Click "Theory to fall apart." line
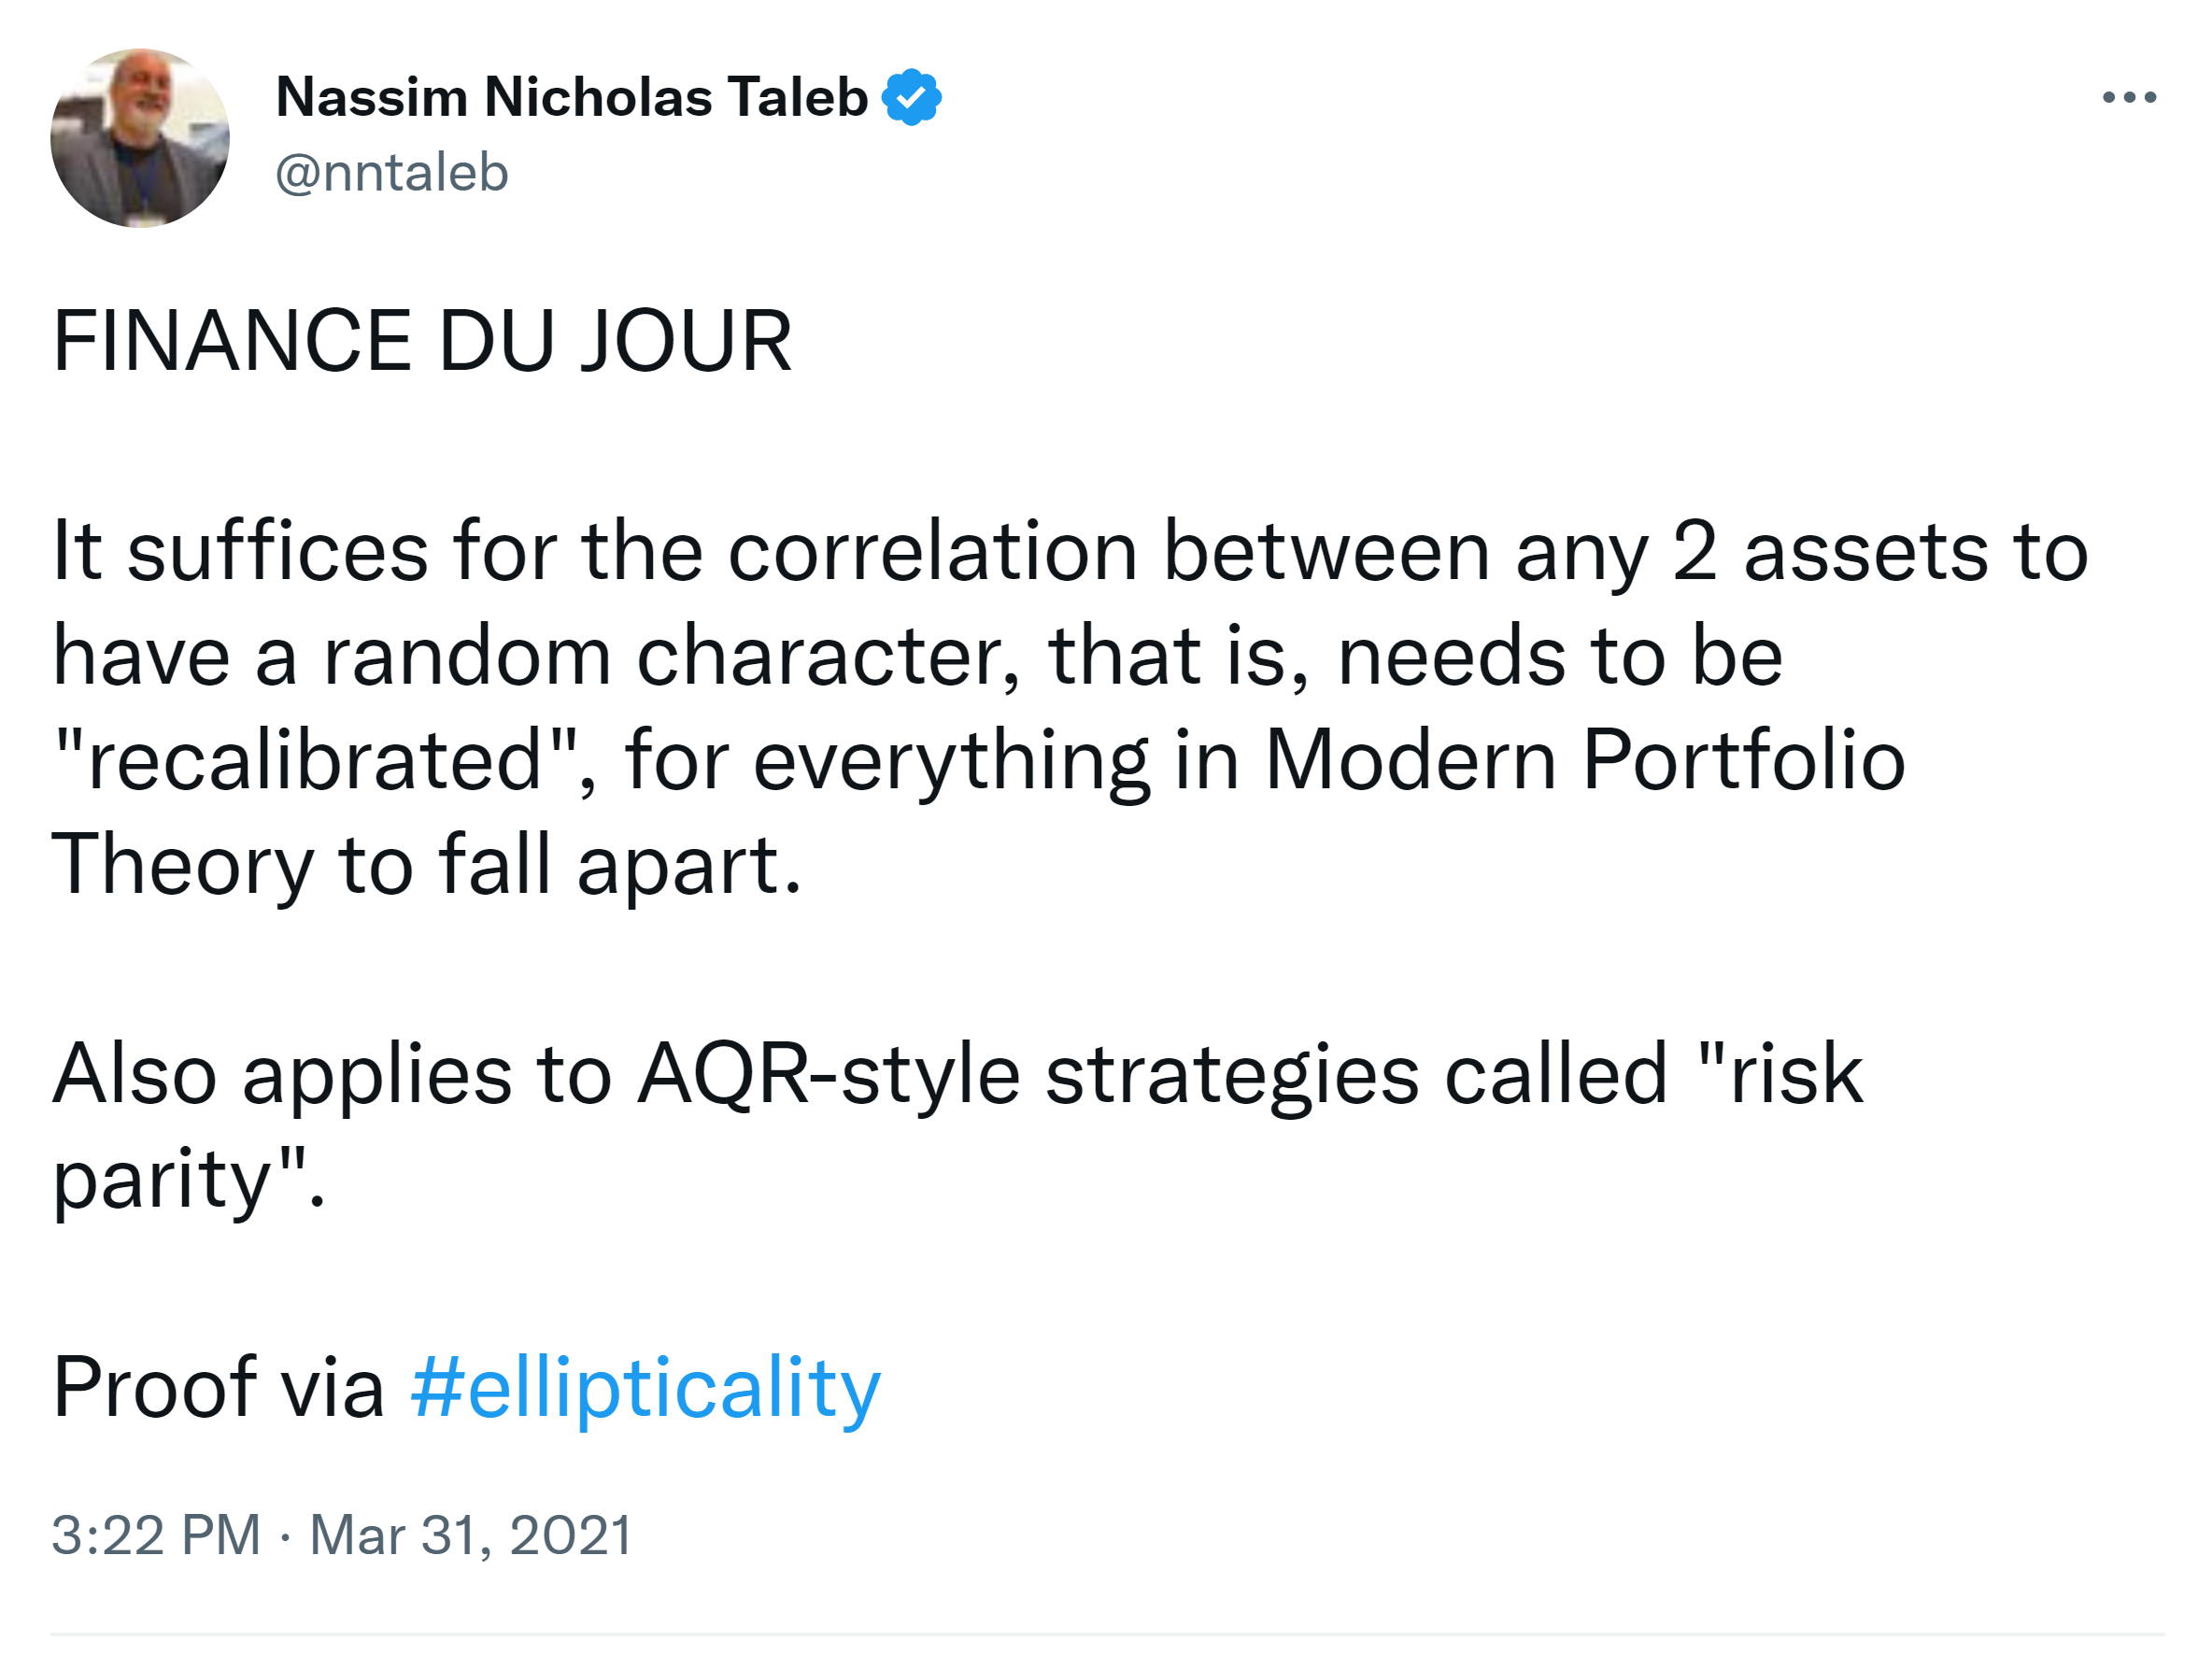Image resolution: width=2212 pixels, height=1669 pixels. click(426, 865)
